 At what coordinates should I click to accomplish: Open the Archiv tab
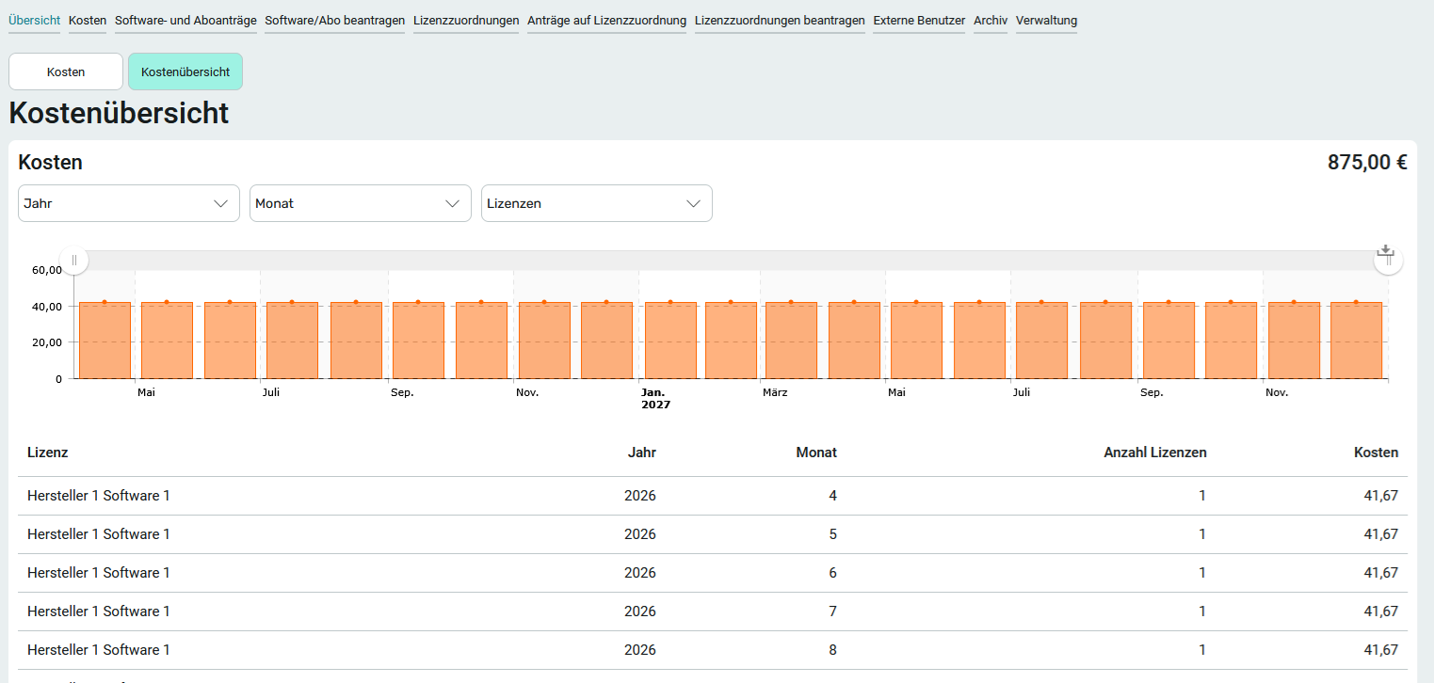coord(991,20)
